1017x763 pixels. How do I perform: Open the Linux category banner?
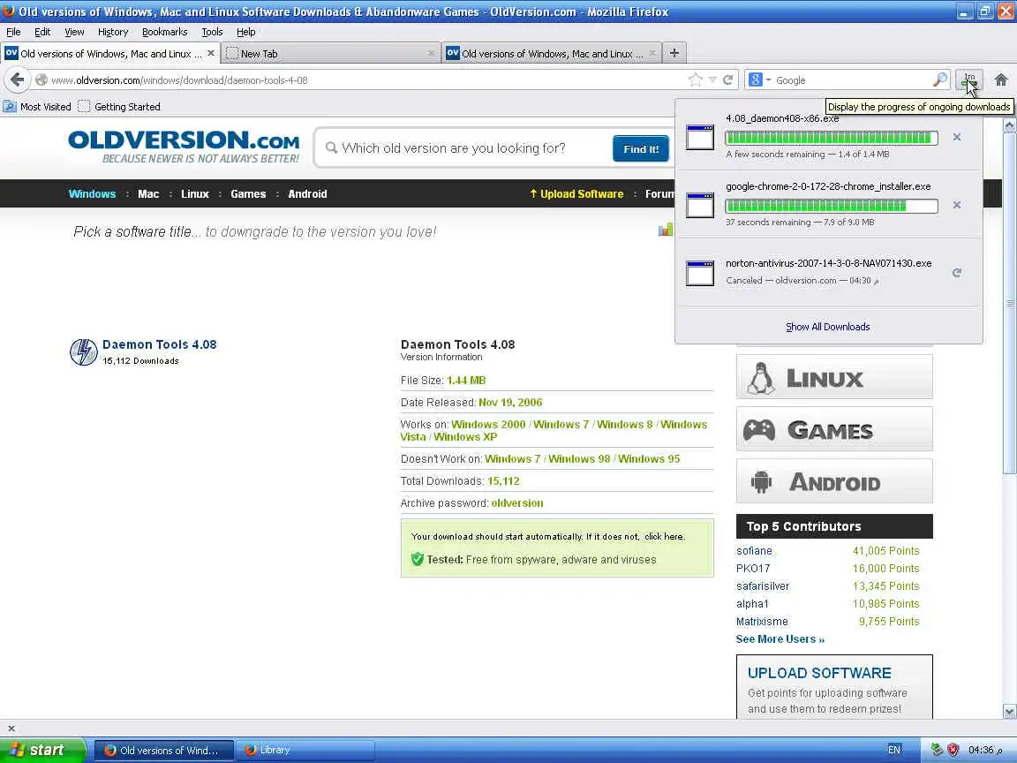(834, 377)
